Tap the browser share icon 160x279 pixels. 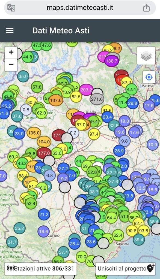pos(146,8)
